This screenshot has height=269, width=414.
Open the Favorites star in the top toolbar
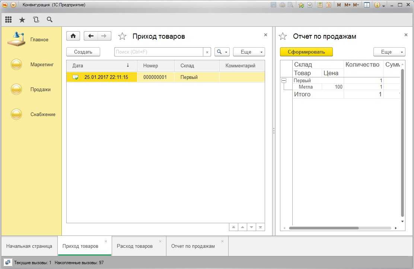22,20
